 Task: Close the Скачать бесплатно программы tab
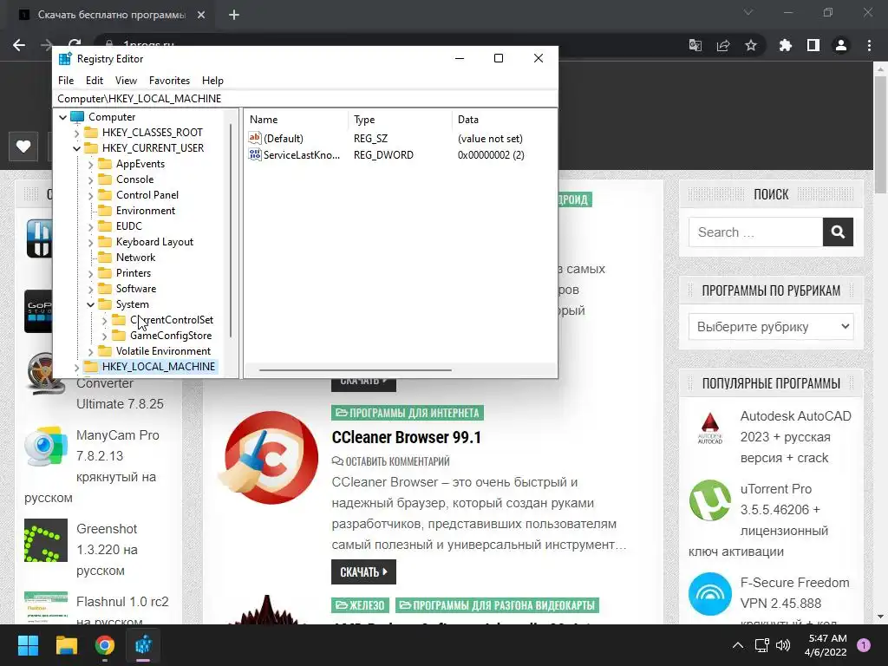201,15
